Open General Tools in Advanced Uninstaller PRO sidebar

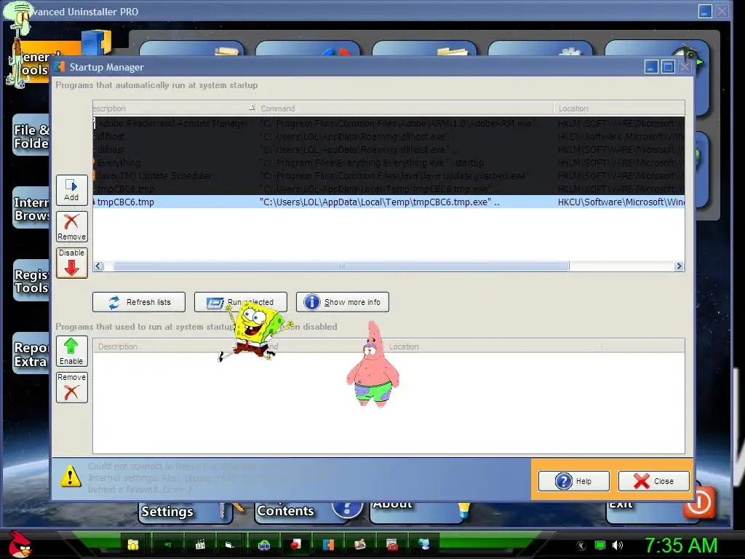coord(33,63)
